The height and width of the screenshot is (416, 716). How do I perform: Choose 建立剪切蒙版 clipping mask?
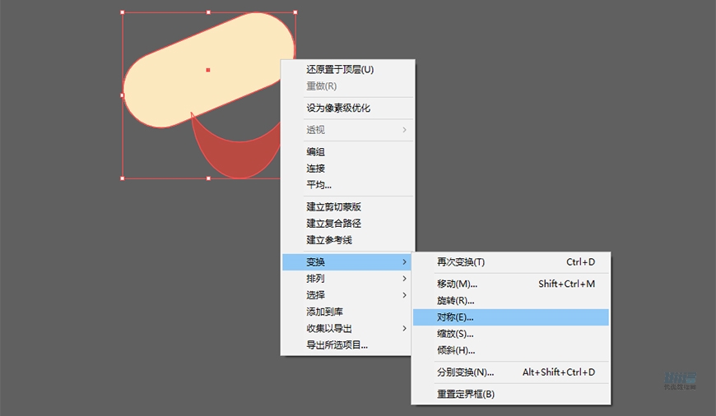333,207
